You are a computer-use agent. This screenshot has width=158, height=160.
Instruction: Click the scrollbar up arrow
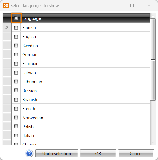tap(153, 16)
